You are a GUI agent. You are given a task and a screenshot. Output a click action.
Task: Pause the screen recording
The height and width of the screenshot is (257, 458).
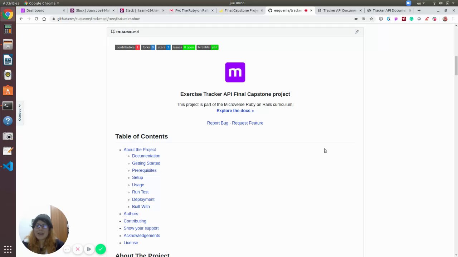coord(89,249)
